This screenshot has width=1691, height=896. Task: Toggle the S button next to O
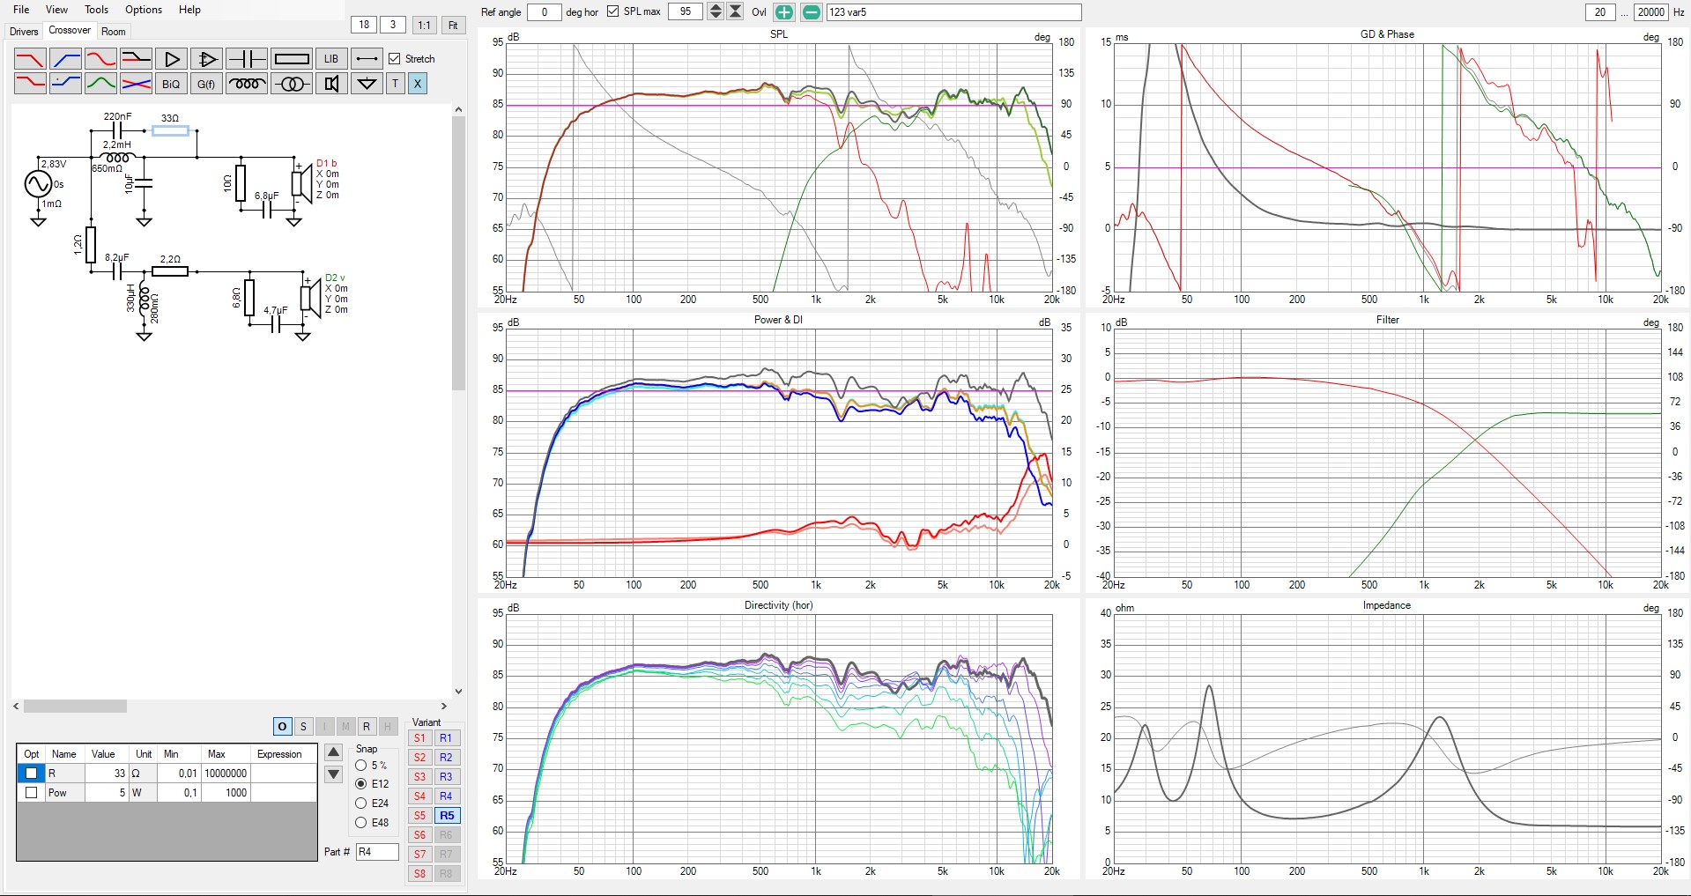tap(303, 726)
